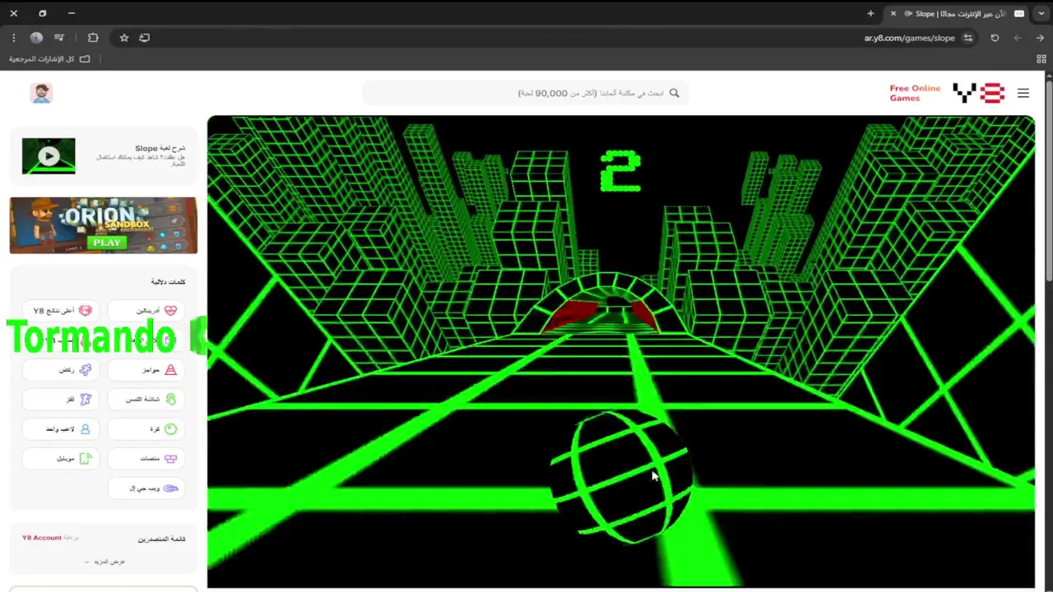Open كل الإشارات المرجعية bookmarks folder
Image resolution: width=1053 pixels, height=592 pixels.
point(49,59)
